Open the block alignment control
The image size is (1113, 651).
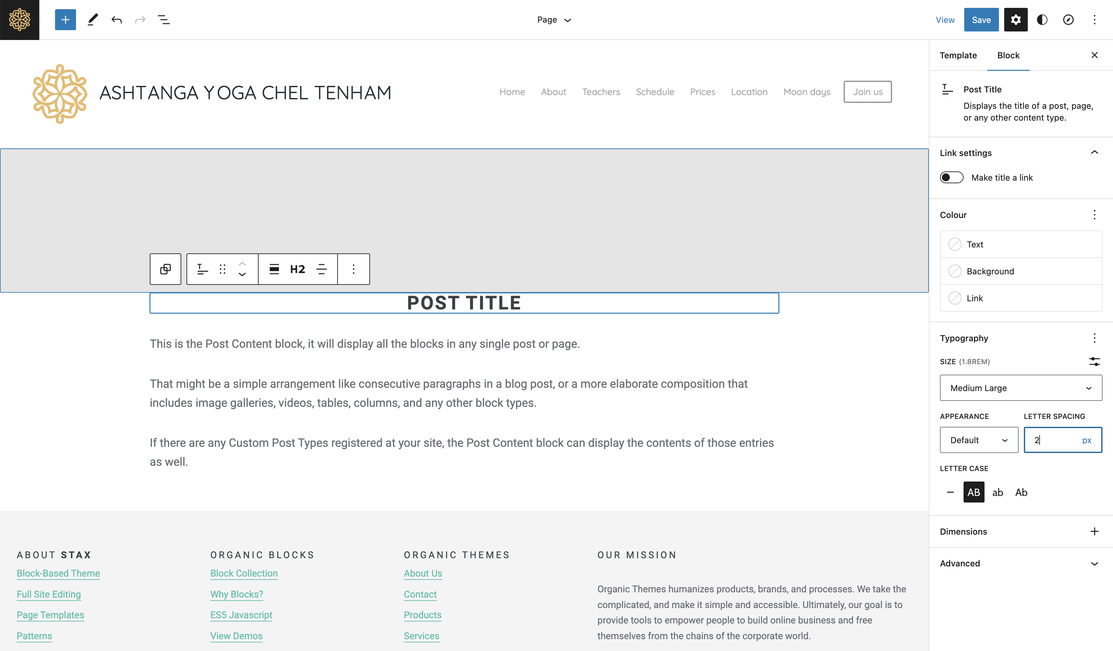[x=274, y=269]
